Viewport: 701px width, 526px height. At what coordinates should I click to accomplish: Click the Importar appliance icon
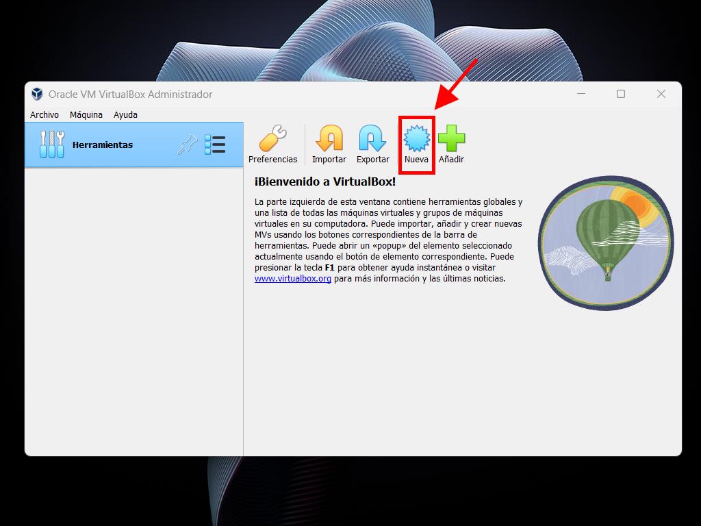(329, 139)
